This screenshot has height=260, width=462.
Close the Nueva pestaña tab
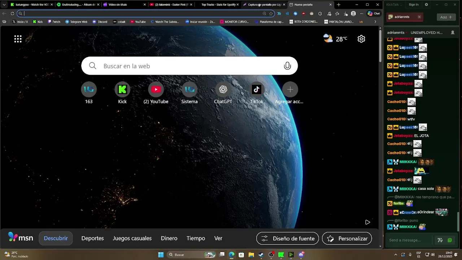point(331,5)
